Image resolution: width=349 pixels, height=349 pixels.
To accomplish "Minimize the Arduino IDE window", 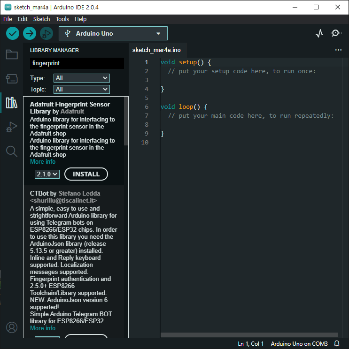I will point(295,7).
